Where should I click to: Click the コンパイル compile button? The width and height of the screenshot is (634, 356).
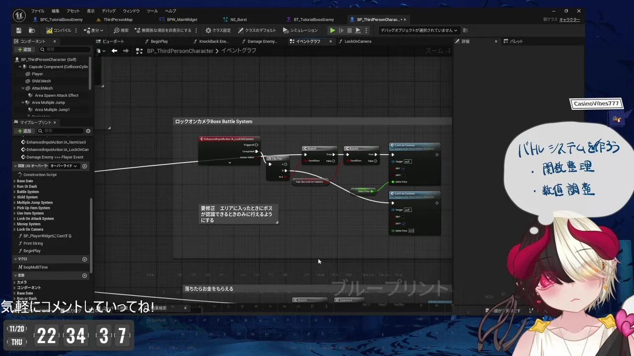[x=59, y=30]
